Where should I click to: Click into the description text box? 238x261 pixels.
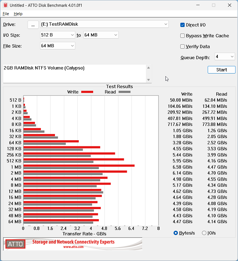click(74, 74)
